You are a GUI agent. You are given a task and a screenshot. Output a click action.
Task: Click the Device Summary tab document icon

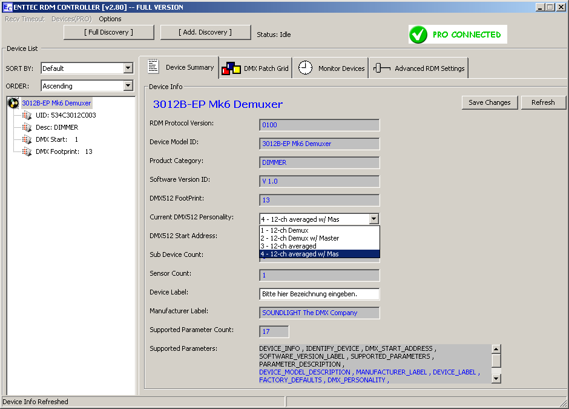click(153, 67)
